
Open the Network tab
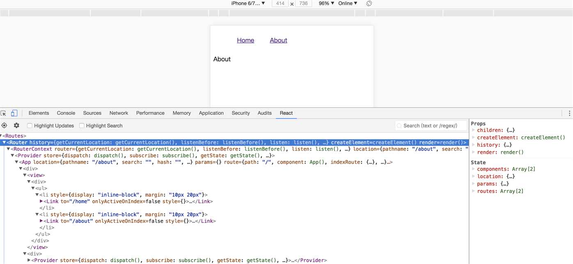coord(119,113)
